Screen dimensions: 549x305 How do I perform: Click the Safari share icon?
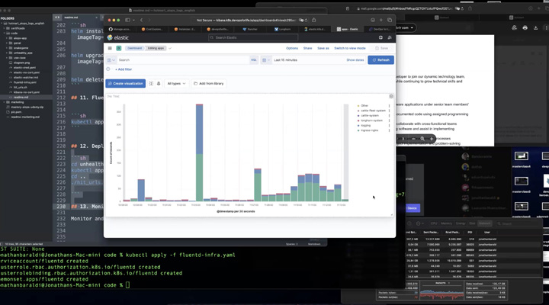pos(313,20)
